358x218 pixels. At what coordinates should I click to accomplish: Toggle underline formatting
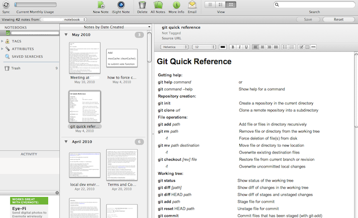[x=246, y=47]
